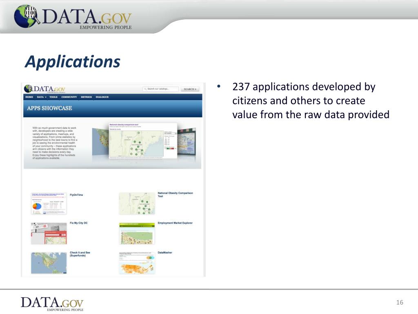Click the Fix My City DC link
Viewport: 418px width, 314px height.
pyautogui.click(x=79, y=223)
